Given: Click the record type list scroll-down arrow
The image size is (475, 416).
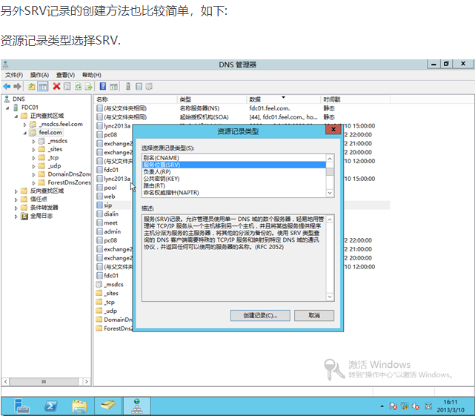Looking at the screenshot, I should (x=330, y=193).
